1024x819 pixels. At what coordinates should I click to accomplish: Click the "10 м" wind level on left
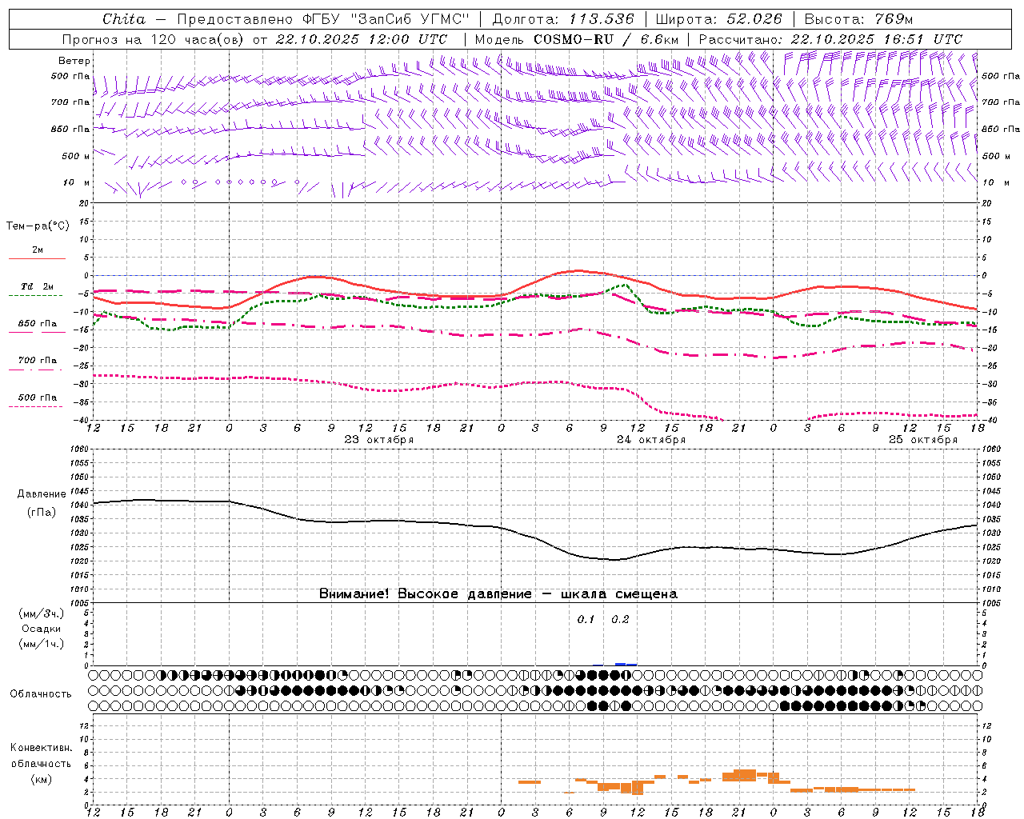click(x=76, y=183)
